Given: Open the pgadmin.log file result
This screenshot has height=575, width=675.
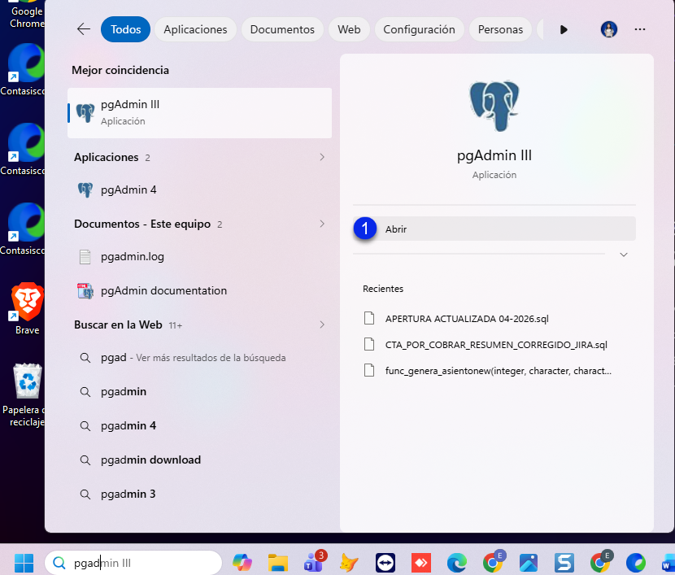Looking at the screenshot, I should coord(200,256).
